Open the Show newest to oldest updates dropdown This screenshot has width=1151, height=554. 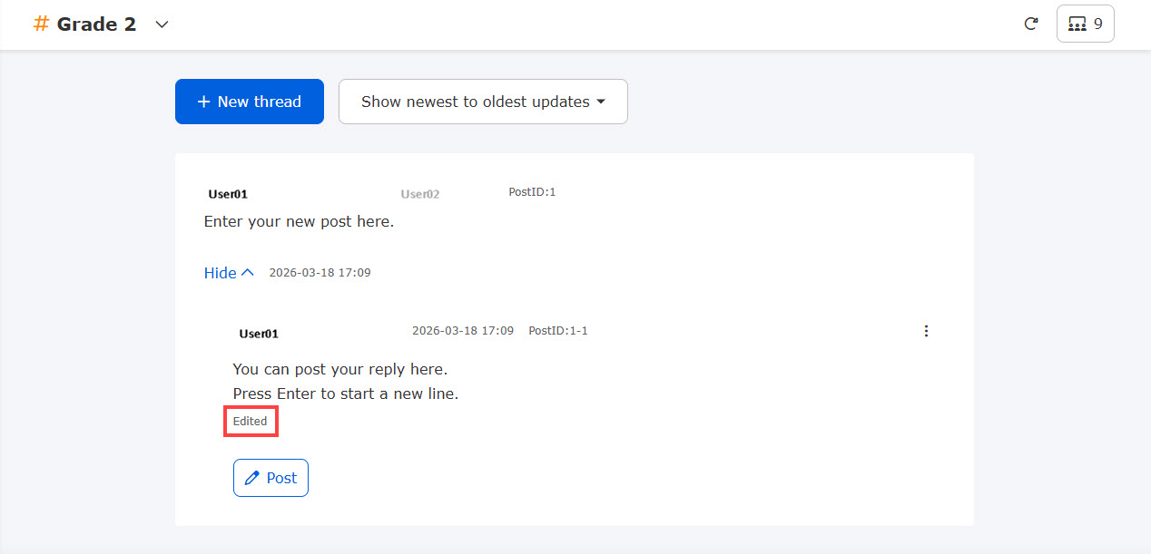tap(483, 102)
